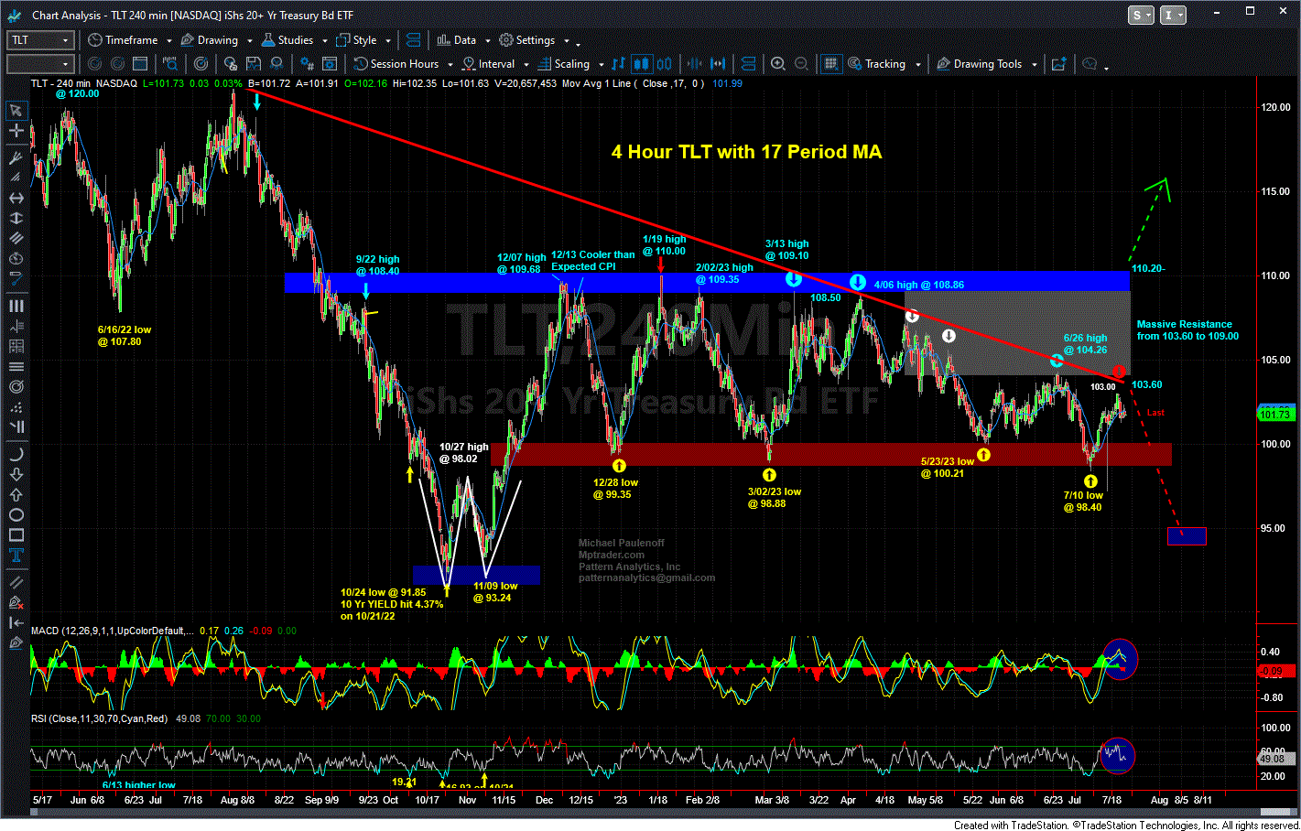Click the Scaling button
1301x831 pixels.
(564, 64)
